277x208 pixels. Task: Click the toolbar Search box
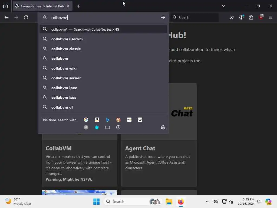coord(194,18)
